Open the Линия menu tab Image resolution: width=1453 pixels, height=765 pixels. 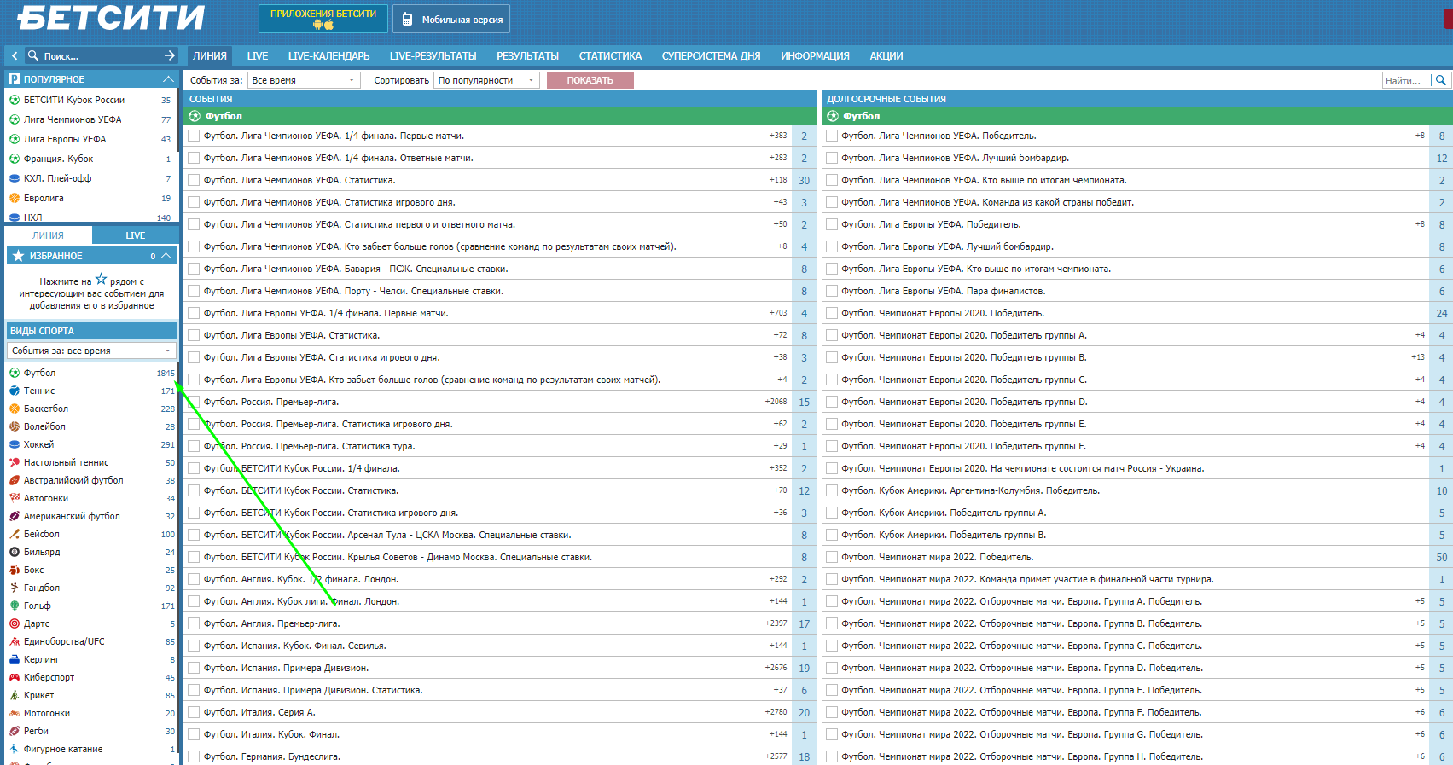[x=210, y=56]
